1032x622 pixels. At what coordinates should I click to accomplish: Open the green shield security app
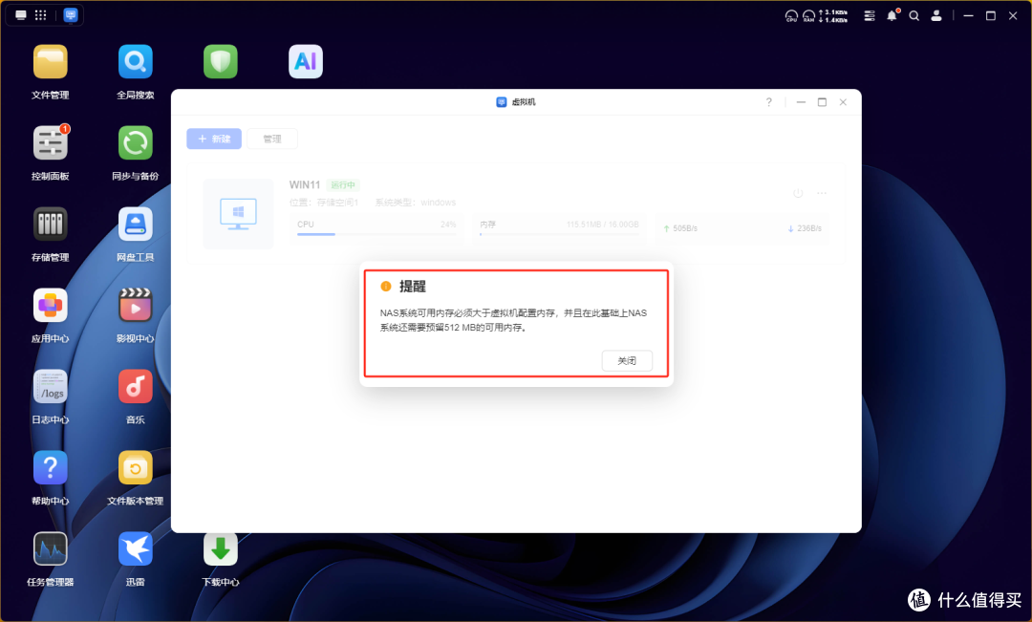(221, 62)
